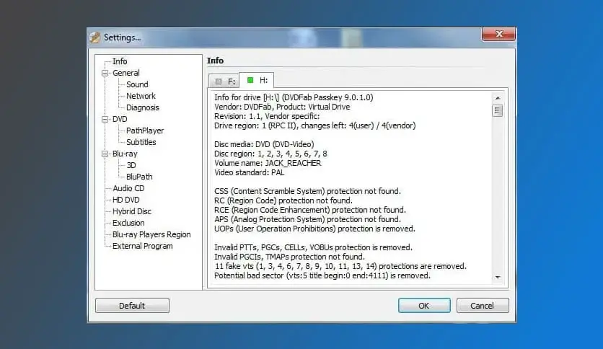Click the 'Potential bad sector' line
This screenshot has width=603, height=349.
click(322, 275)
